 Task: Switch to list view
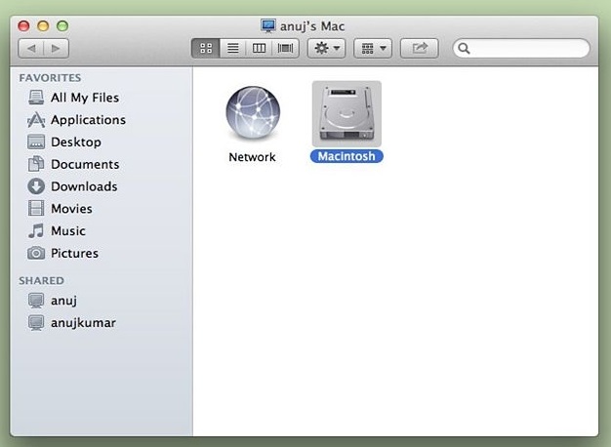point(233,49)
